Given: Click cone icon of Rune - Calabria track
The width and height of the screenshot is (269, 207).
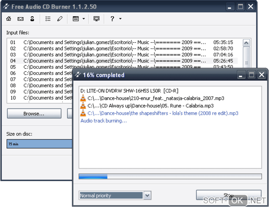Looking at the screenshot, I should click(x=83, y=105).
